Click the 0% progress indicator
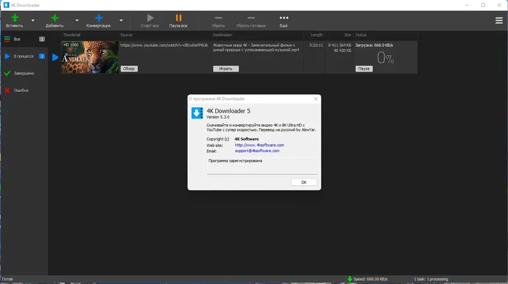 coord(385,58)
